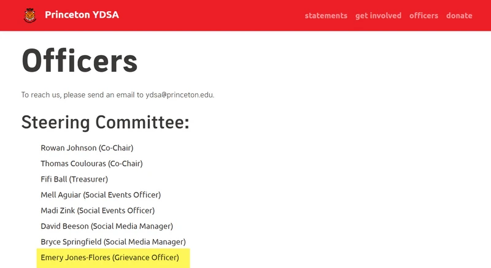Viewport: 491px width, 268px height.
Task: Select Bryce Springfield Social Media Manager entry
Action: coord(113,242)
